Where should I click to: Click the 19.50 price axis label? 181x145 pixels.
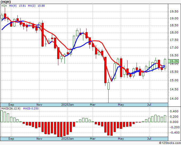point(174,11)
